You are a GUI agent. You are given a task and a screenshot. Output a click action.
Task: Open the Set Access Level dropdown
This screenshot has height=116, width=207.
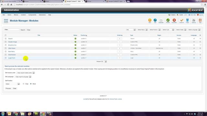25,73
